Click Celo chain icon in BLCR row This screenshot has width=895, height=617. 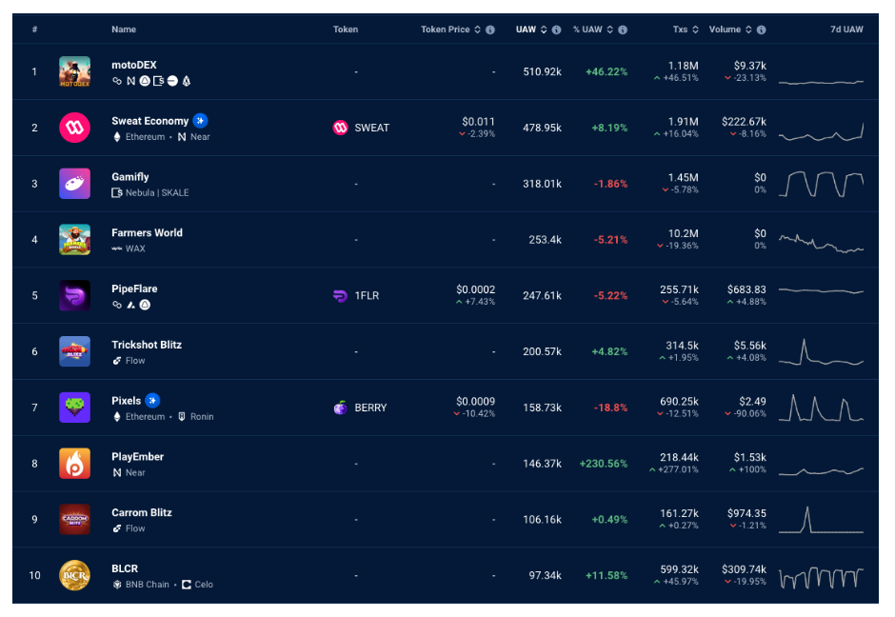pyautogui.click(x=187, y=585)
